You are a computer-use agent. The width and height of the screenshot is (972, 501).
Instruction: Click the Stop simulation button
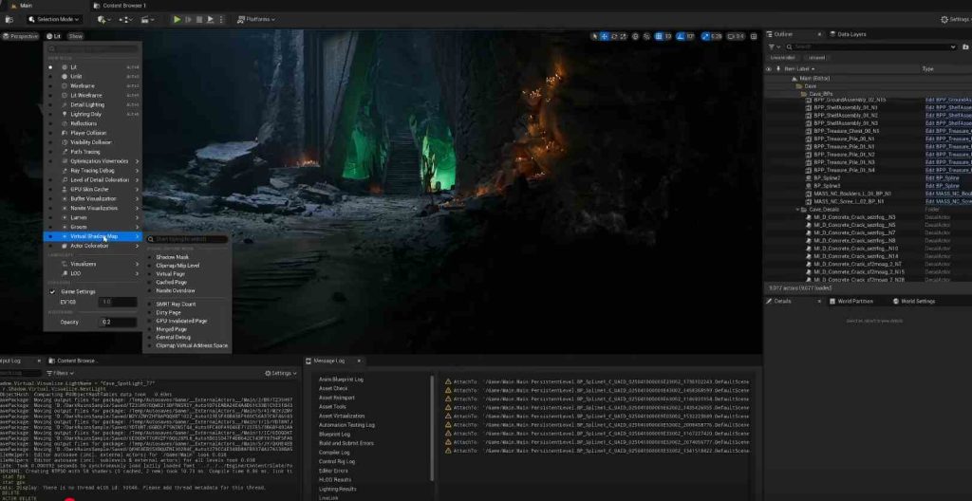(199, 19)
